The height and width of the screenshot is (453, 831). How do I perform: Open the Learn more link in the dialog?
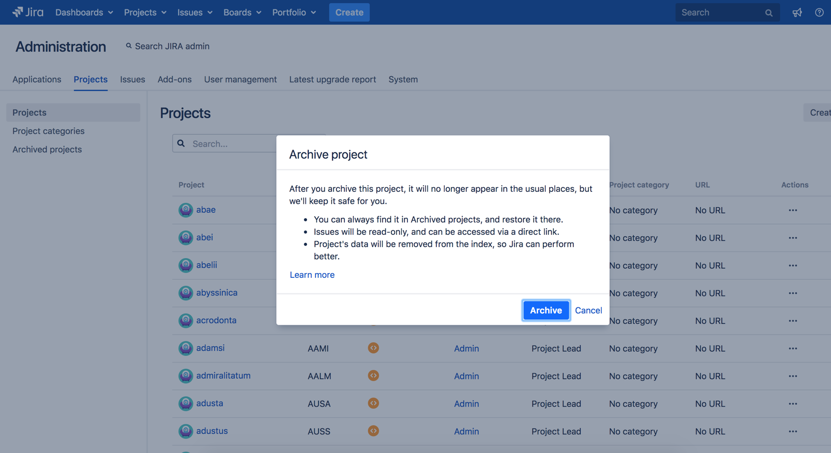(312, 275)
